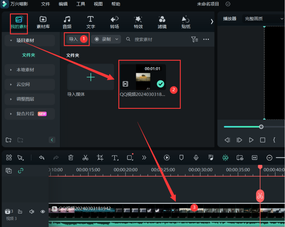Image resolution: width=285 pixels, height=227 pixels.
Task: Hide video track 3 with eye icon
Action: pyautogui.click(x=43, y=212)
